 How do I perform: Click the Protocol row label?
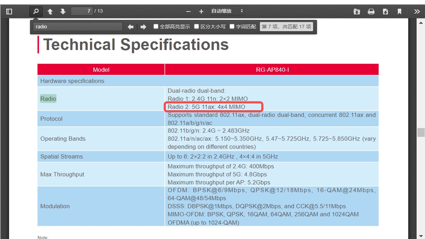[51, 119]
